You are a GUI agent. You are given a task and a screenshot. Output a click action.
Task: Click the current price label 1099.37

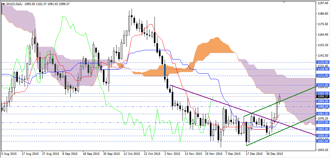(322, 97)
